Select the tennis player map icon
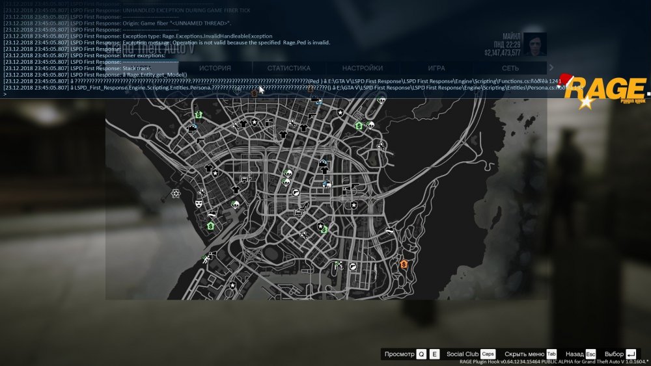 coord(206,259)
